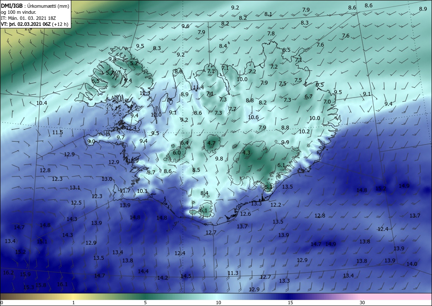This screenshot has height=306, width=432.
Task: Click the value 15.9 on the map
Action: pos(25,274)
